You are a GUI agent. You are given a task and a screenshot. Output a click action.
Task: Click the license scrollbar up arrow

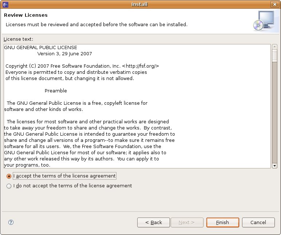[x=274, y=47]
